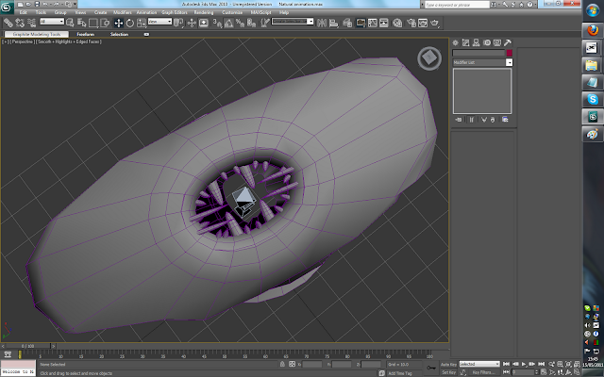Viewport: 604px width, 377px height.
Task: Open the Motion command panel
Action: [487, 42]
